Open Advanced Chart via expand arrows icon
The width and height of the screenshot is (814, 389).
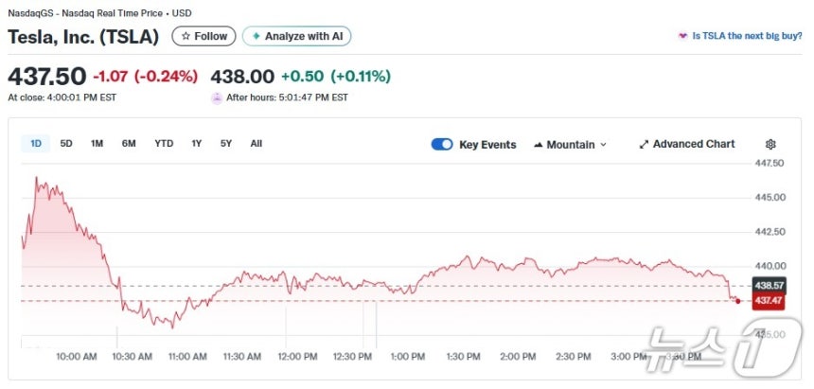tap(644, 145)
